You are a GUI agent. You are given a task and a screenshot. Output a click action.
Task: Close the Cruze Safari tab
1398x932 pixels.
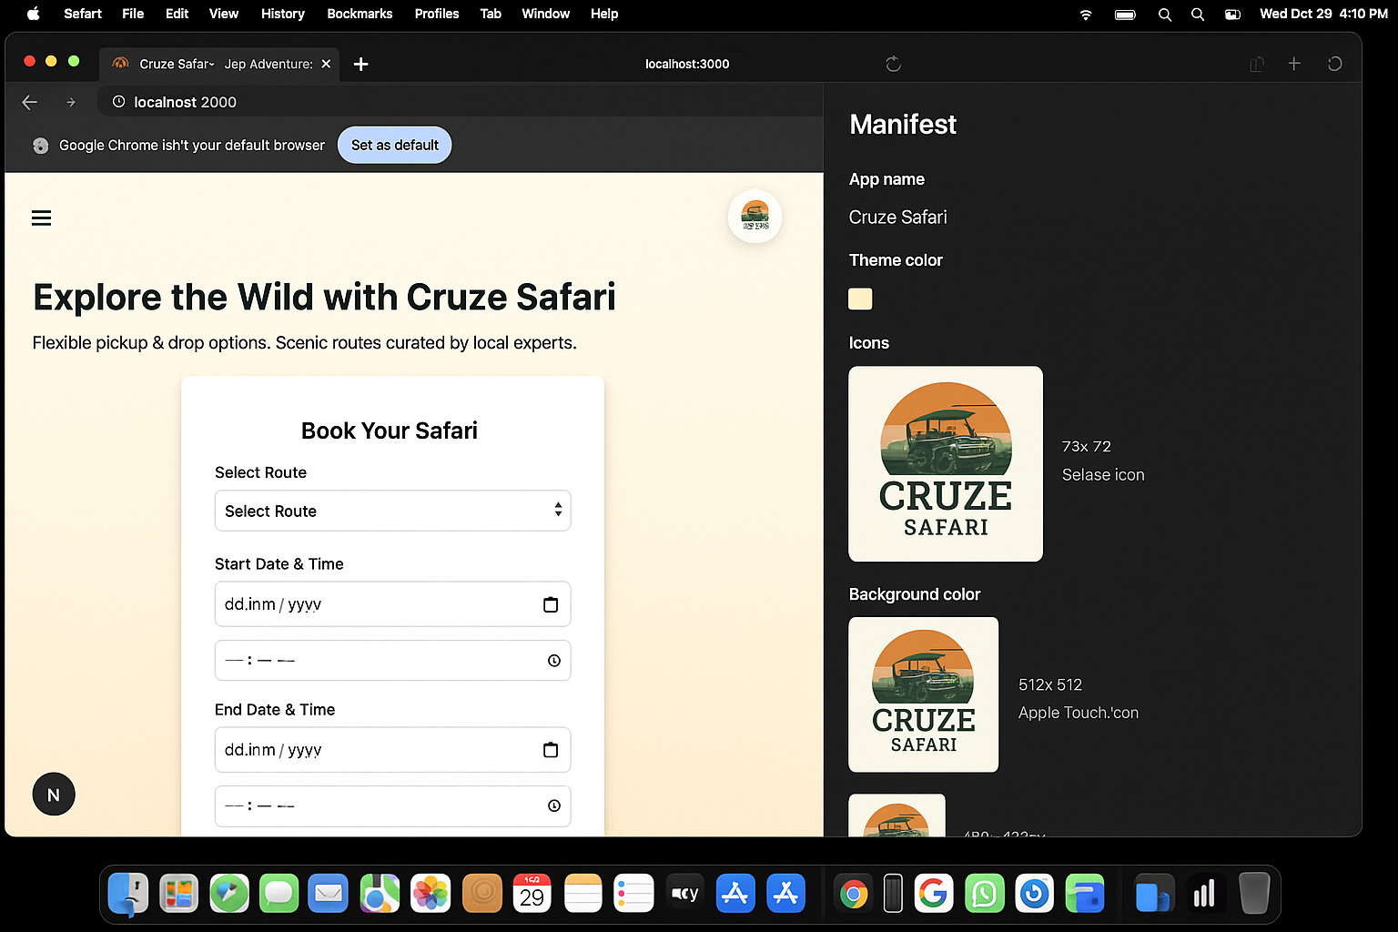(x=326, y=64)
